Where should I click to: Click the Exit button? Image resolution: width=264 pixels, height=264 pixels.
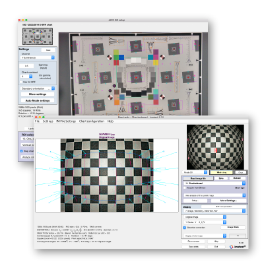click(x=216, y=247)
